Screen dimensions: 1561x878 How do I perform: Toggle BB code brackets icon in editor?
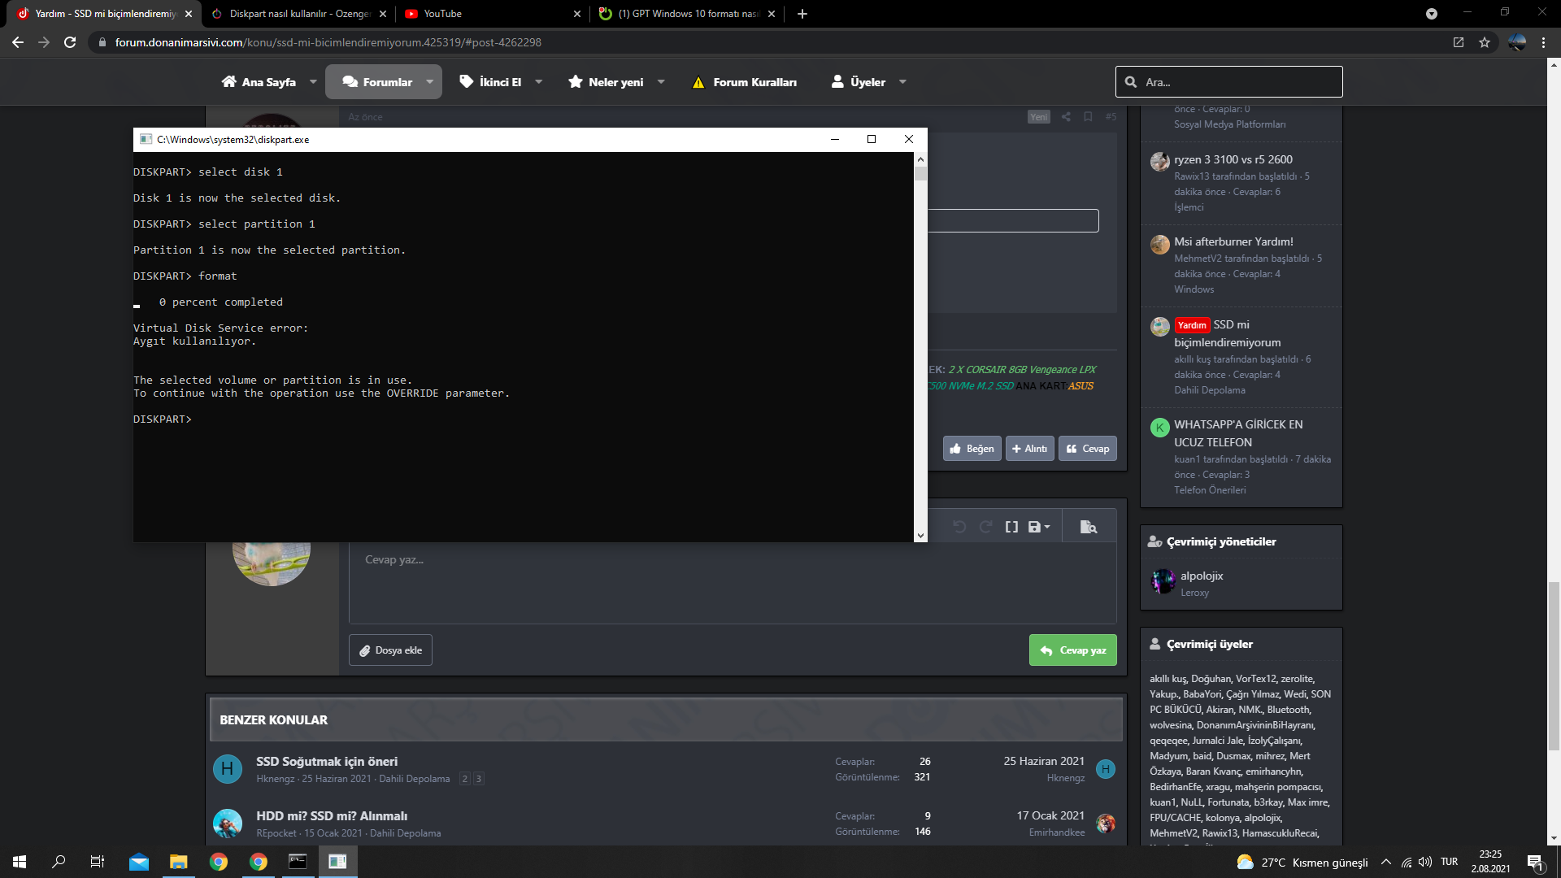[1011, 527]
